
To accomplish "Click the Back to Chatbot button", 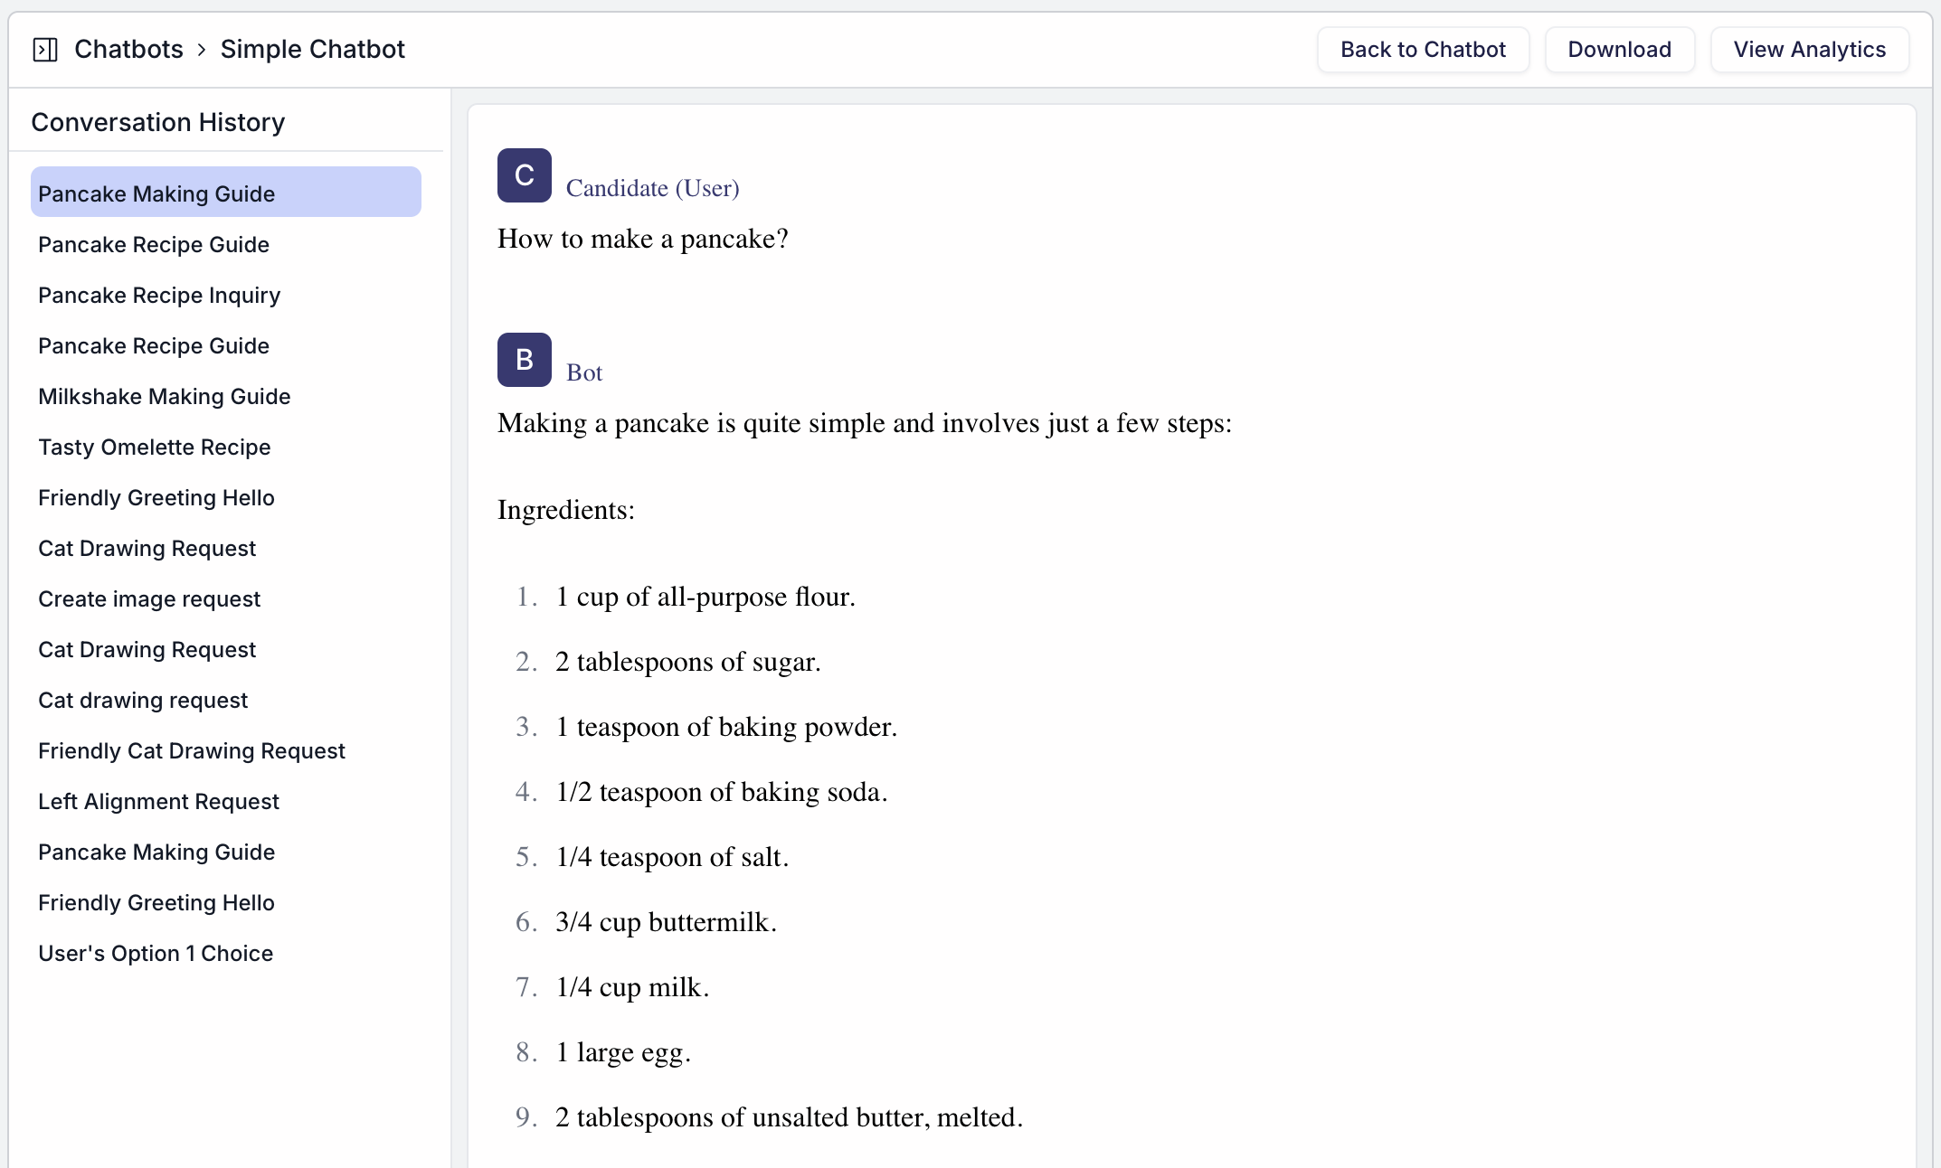I will [x=1422, y=49].
